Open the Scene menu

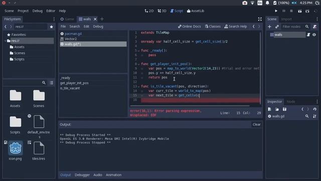(x=9, y=11)
